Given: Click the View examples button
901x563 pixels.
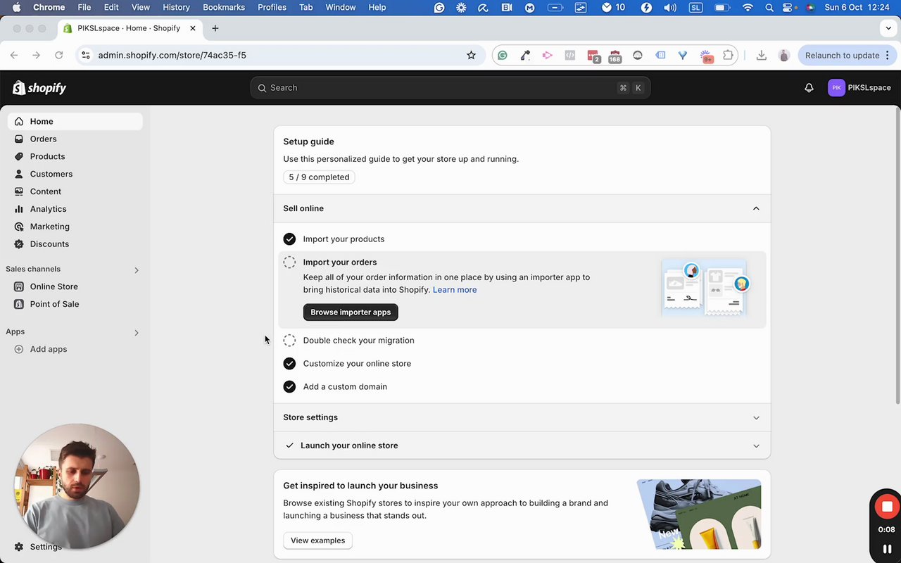Looking at the screenshot, I should [317, 540].
